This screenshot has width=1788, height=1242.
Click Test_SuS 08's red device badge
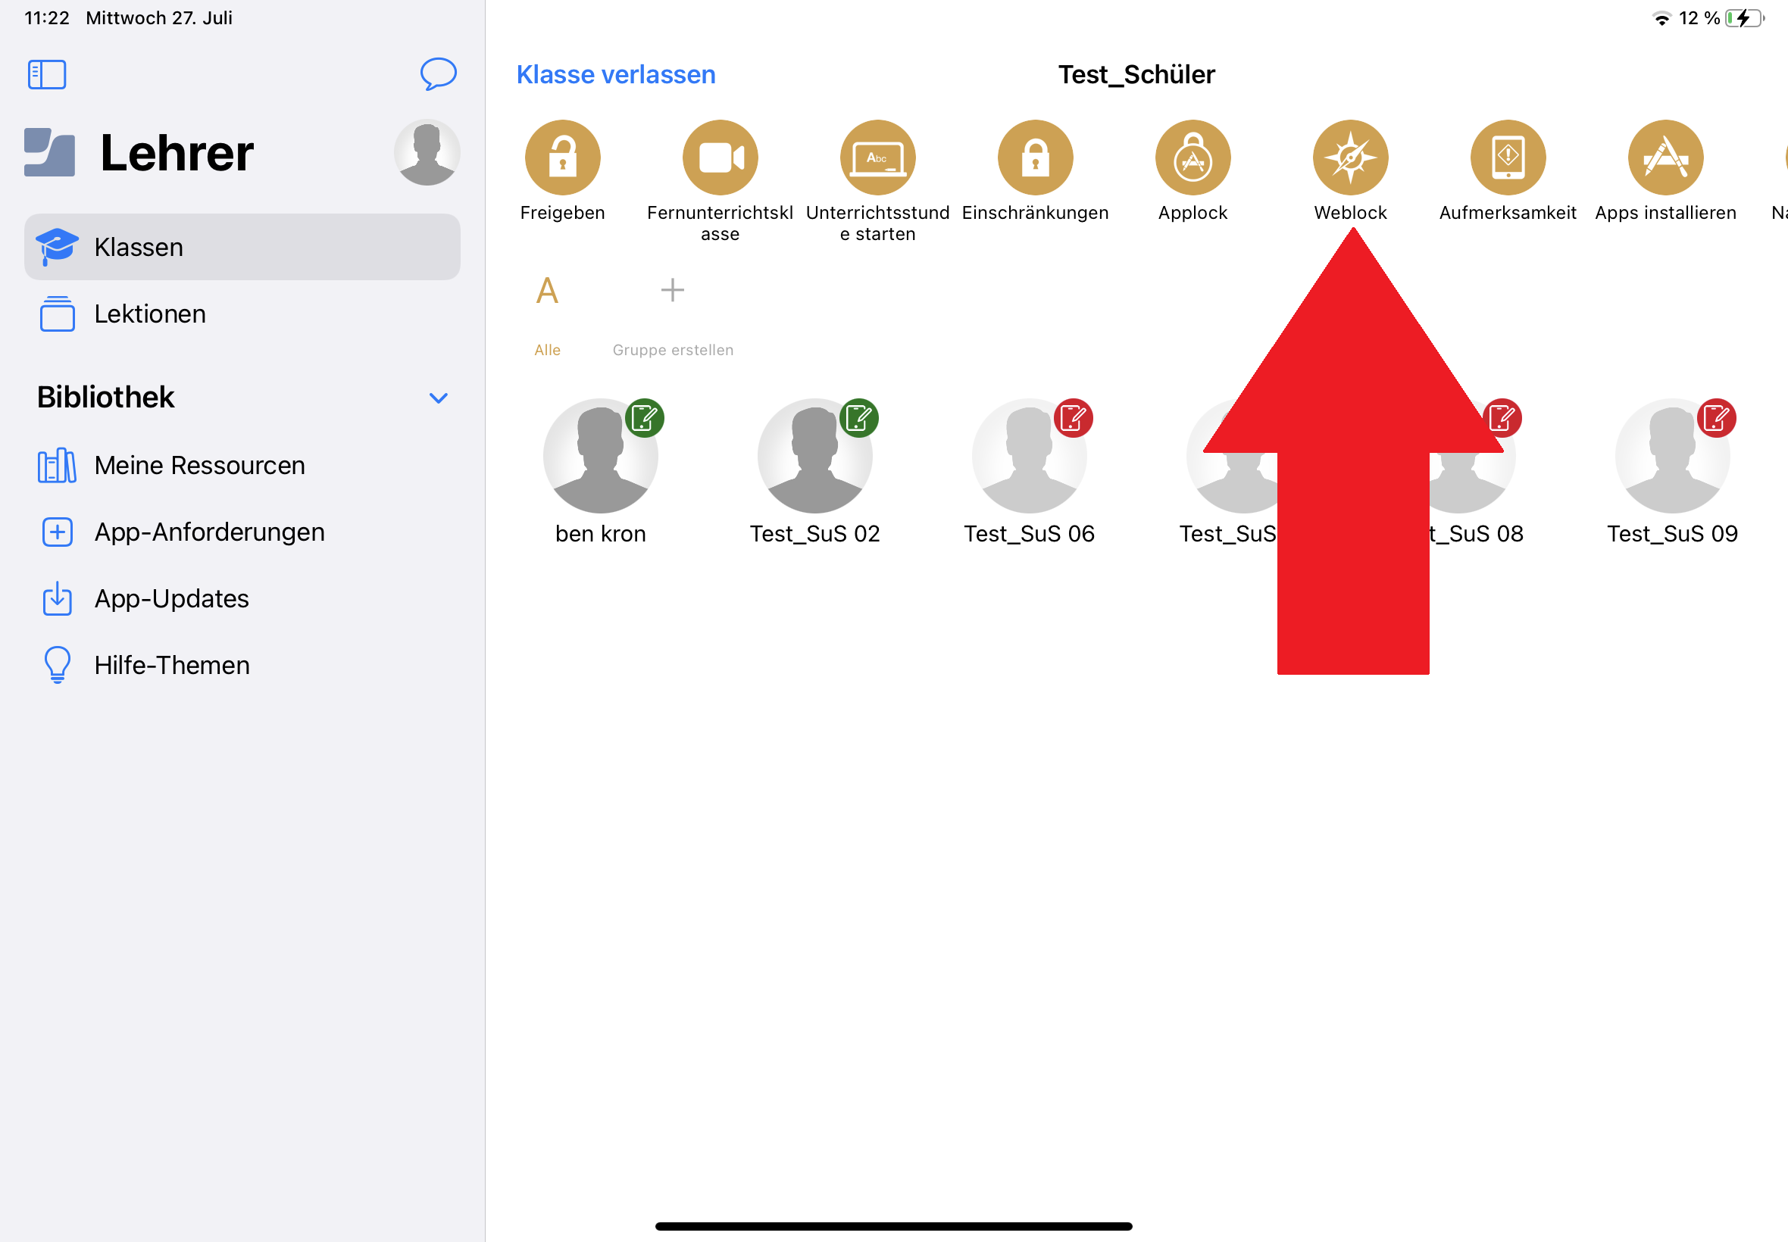pyautogui.click(x=1502, y=419)
